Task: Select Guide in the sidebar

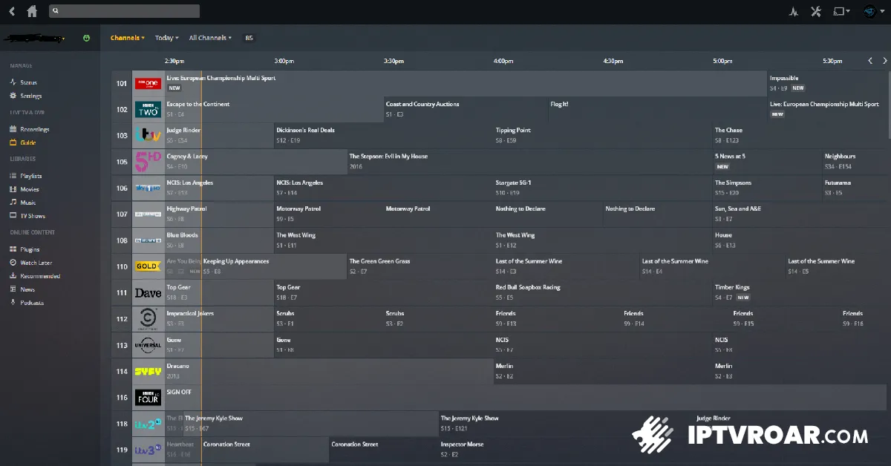Action: 27,142
